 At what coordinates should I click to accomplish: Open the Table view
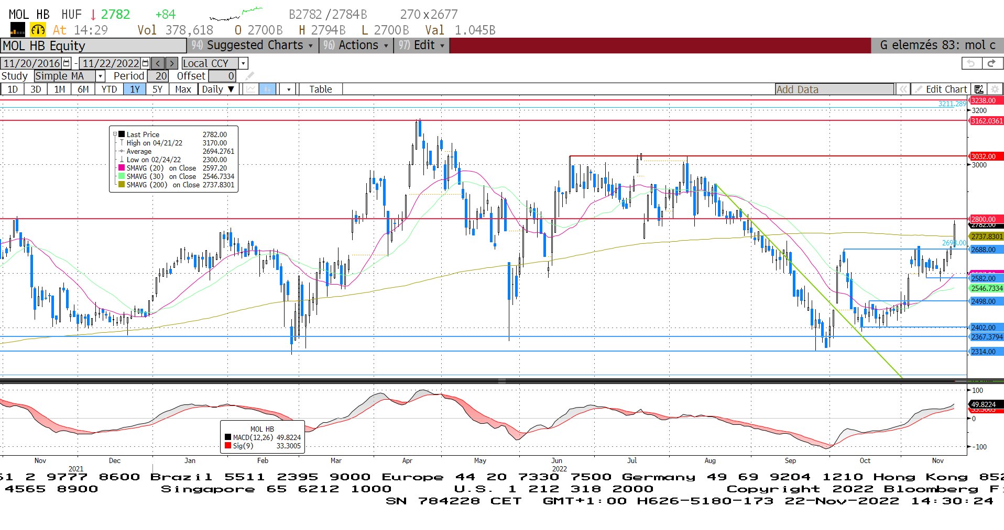point(320,89)
